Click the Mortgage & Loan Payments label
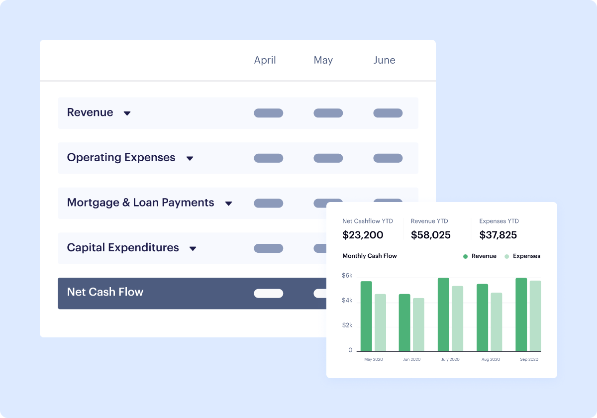The width and height of the screenshot is (597, 418). click(141, 203)
